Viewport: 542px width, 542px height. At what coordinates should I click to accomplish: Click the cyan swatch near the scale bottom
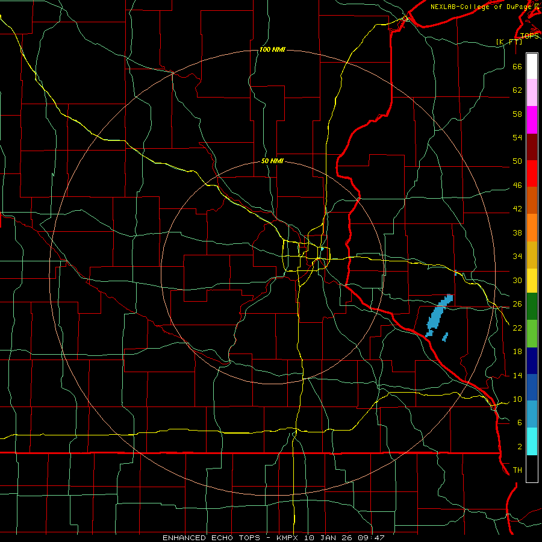click(532, 441)
